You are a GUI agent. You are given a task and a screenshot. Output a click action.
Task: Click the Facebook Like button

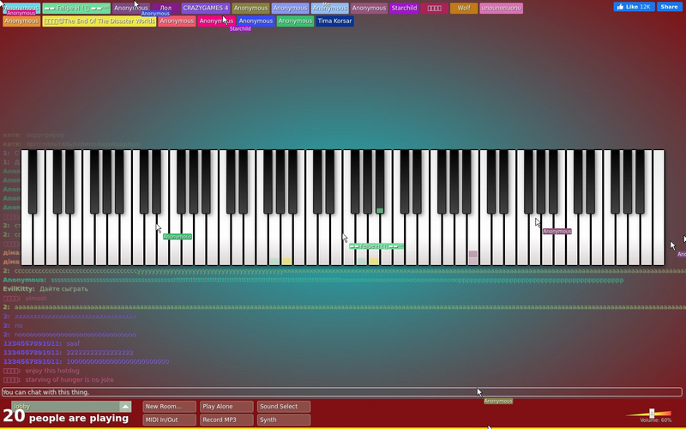point(634,7)
